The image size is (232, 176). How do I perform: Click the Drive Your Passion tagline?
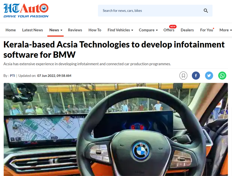click(x=26, y=16)
